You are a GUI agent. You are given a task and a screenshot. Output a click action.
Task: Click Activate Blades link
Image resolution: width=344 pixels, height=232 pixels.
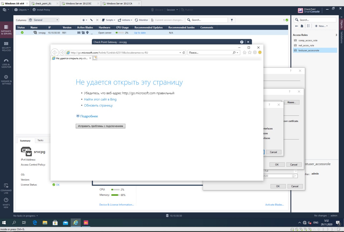[274, 205]
